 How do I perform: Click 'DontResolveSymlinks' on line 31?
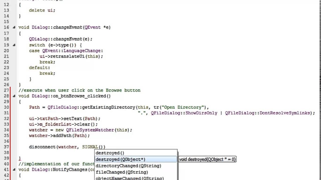(x=285, y=113)
